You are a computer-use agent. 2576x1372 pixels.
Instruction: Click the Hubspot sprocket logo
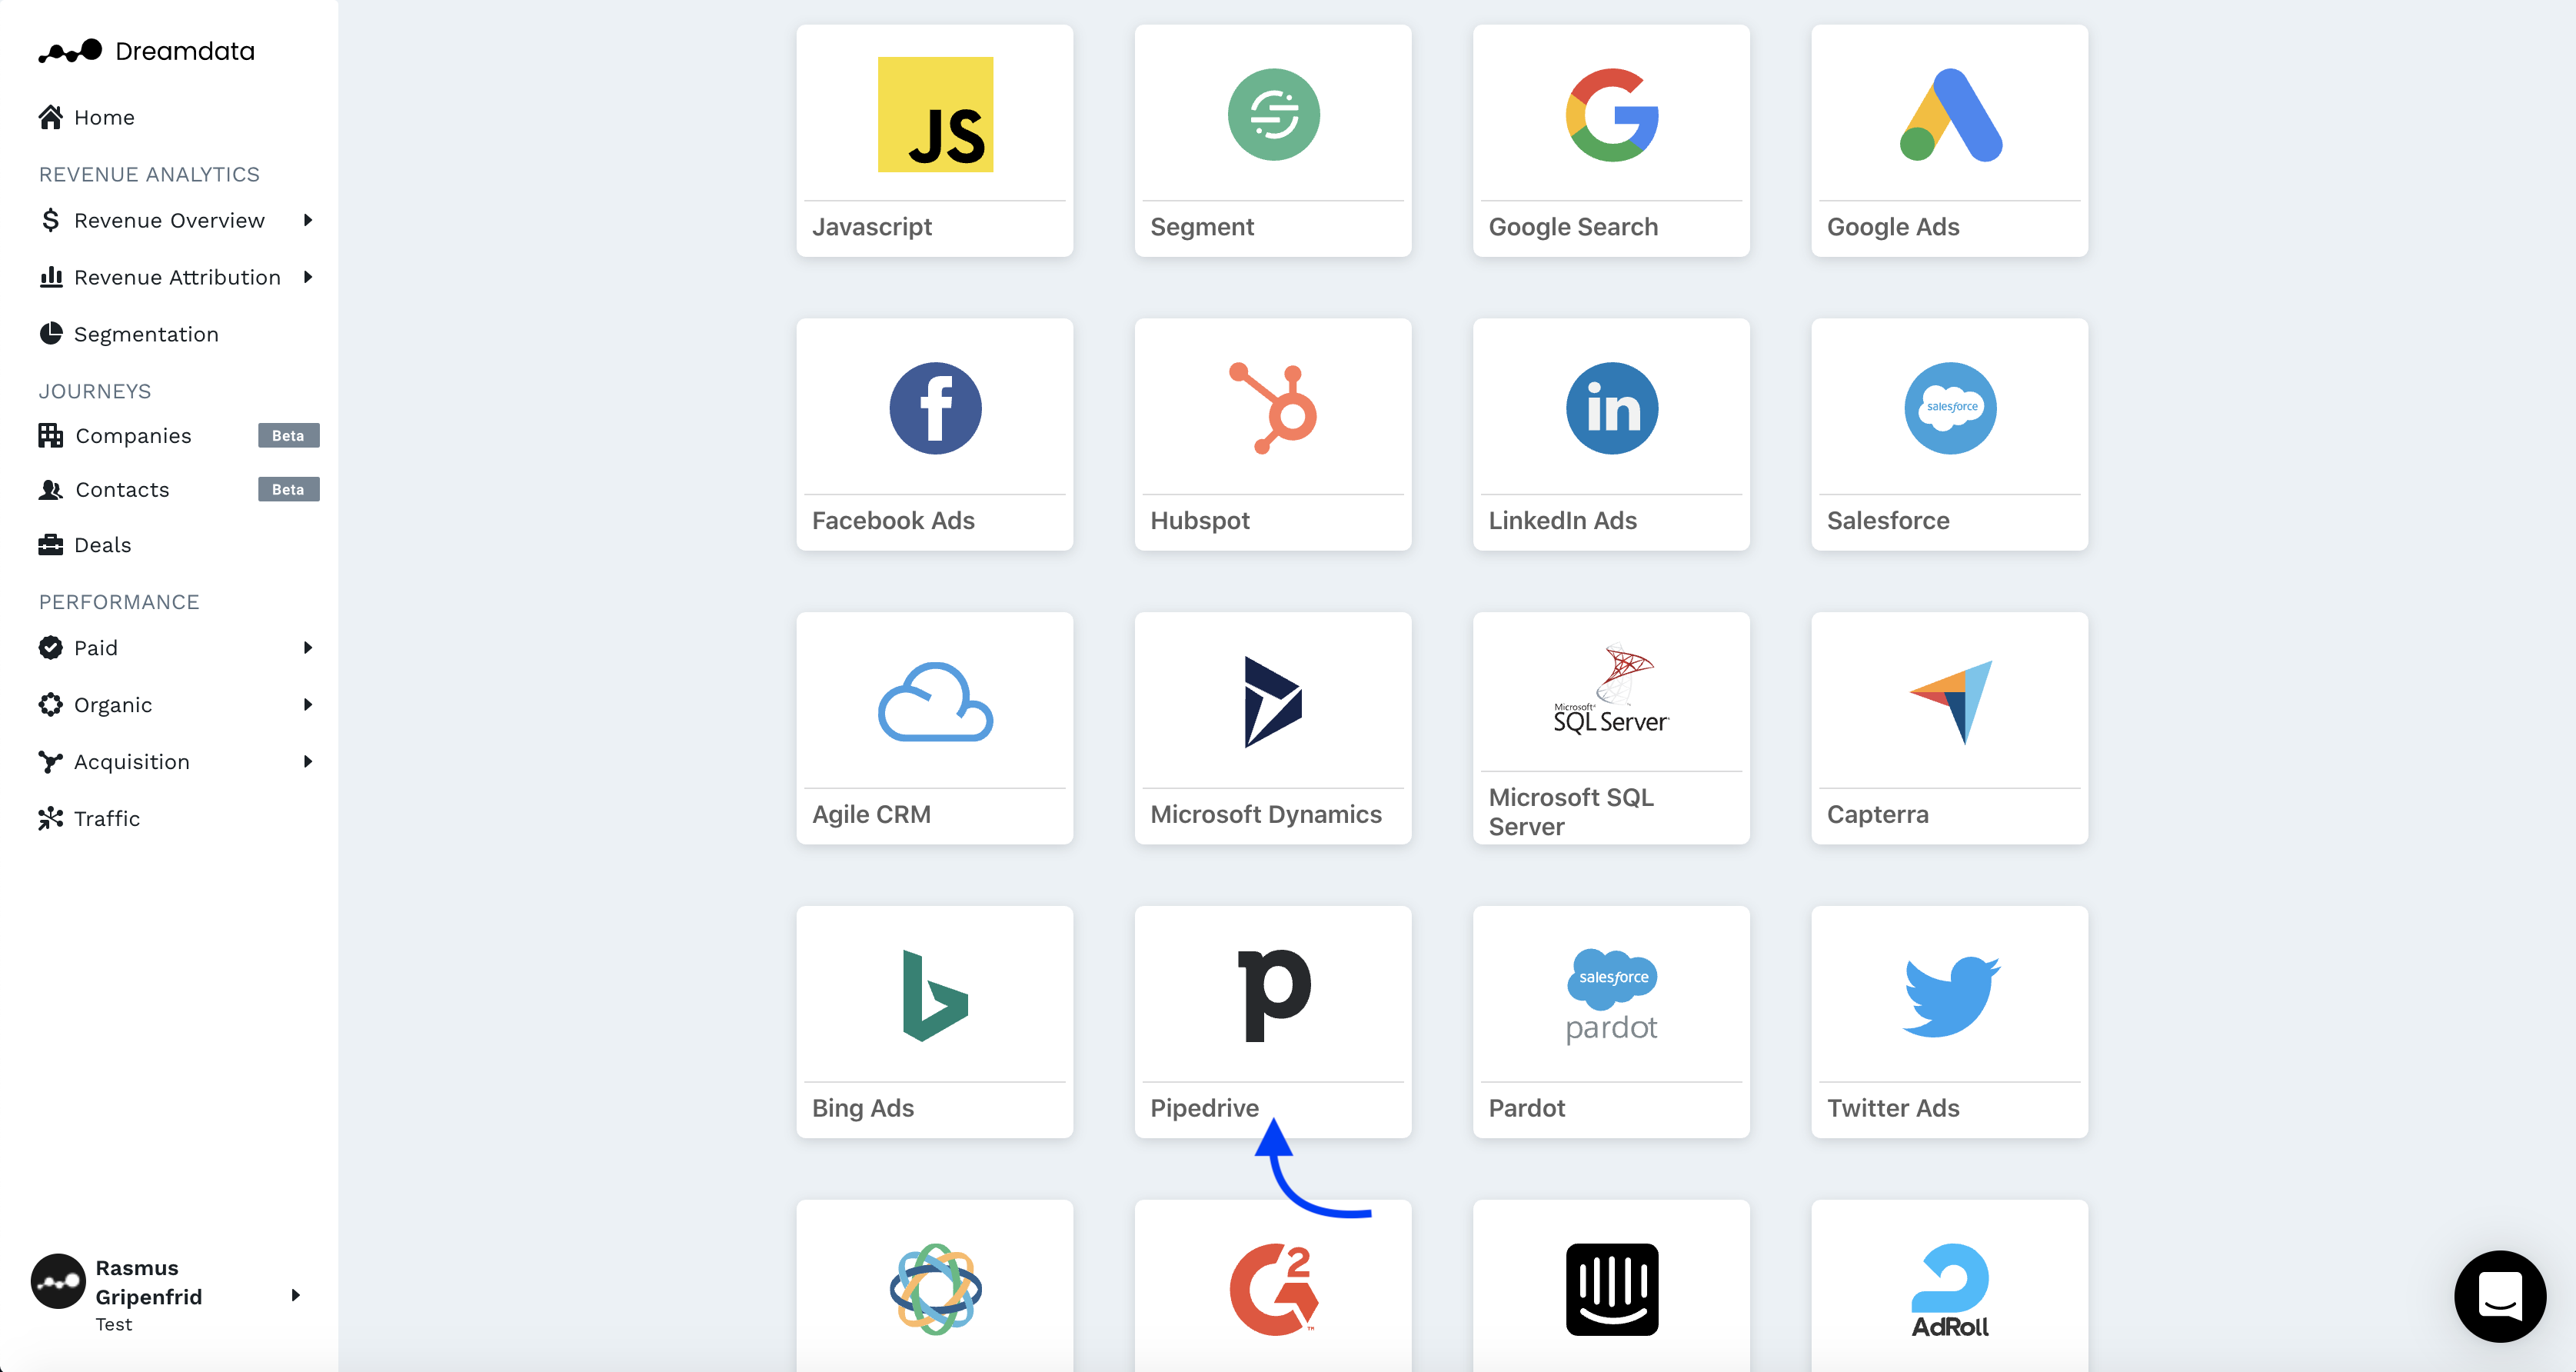point(1273,408)
